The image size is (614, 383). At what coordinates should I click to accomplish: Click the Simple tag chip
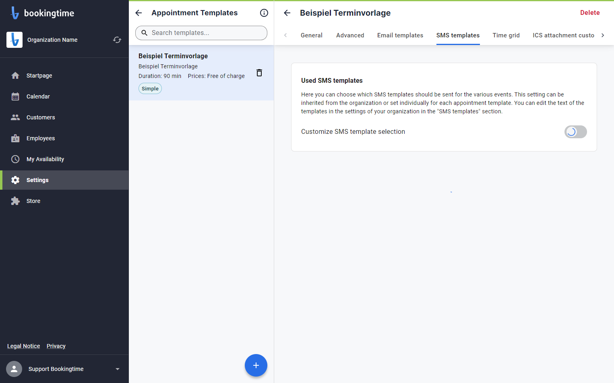point(150,88)
